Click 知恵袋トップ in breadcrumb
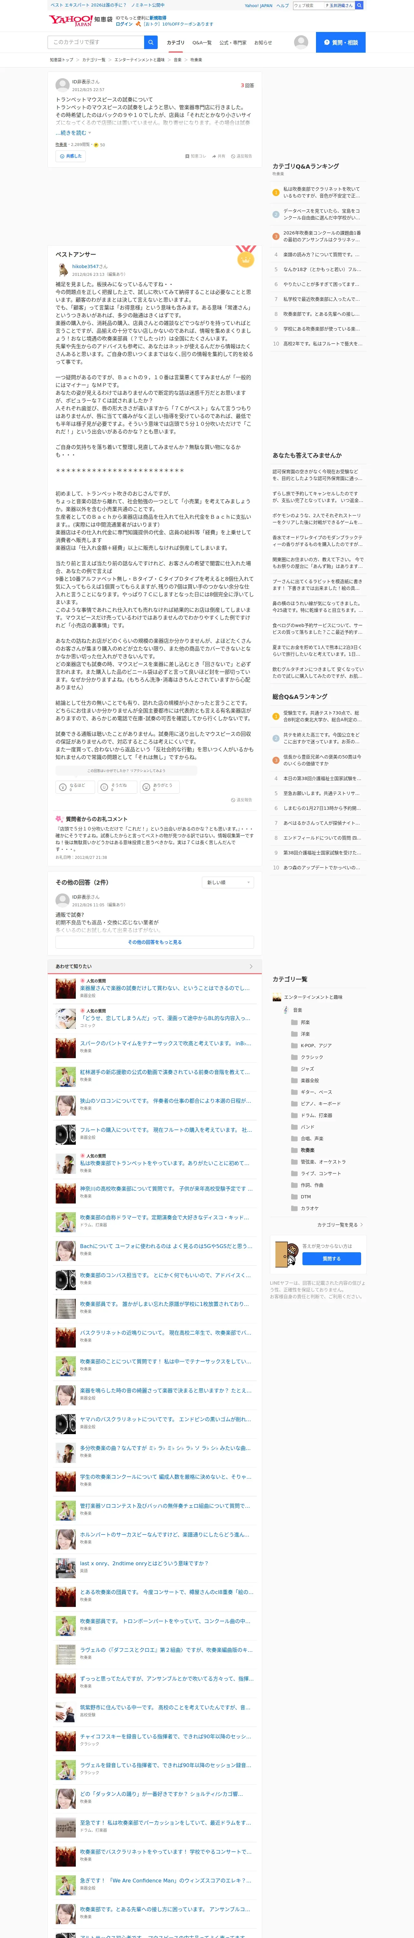The width and height of the screenshot is (414, 1938). (x=62, y=59)
